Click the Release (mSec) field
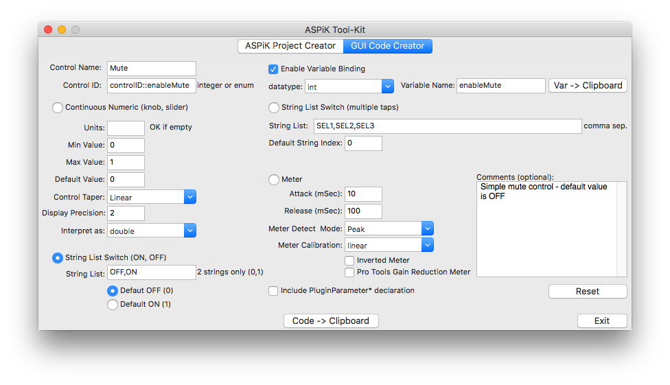The image size is (670, 385). pos(364,211)
